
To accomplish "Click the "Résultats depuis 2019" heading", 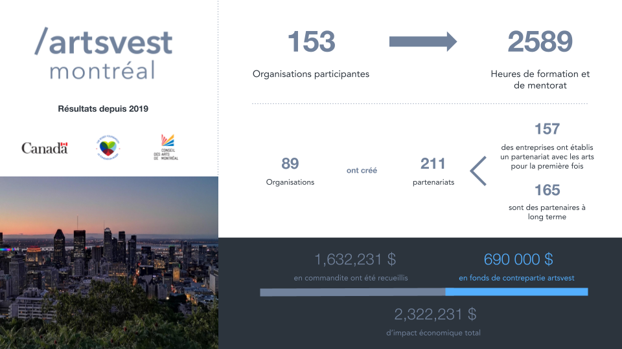I will click(x=103, y=109).
